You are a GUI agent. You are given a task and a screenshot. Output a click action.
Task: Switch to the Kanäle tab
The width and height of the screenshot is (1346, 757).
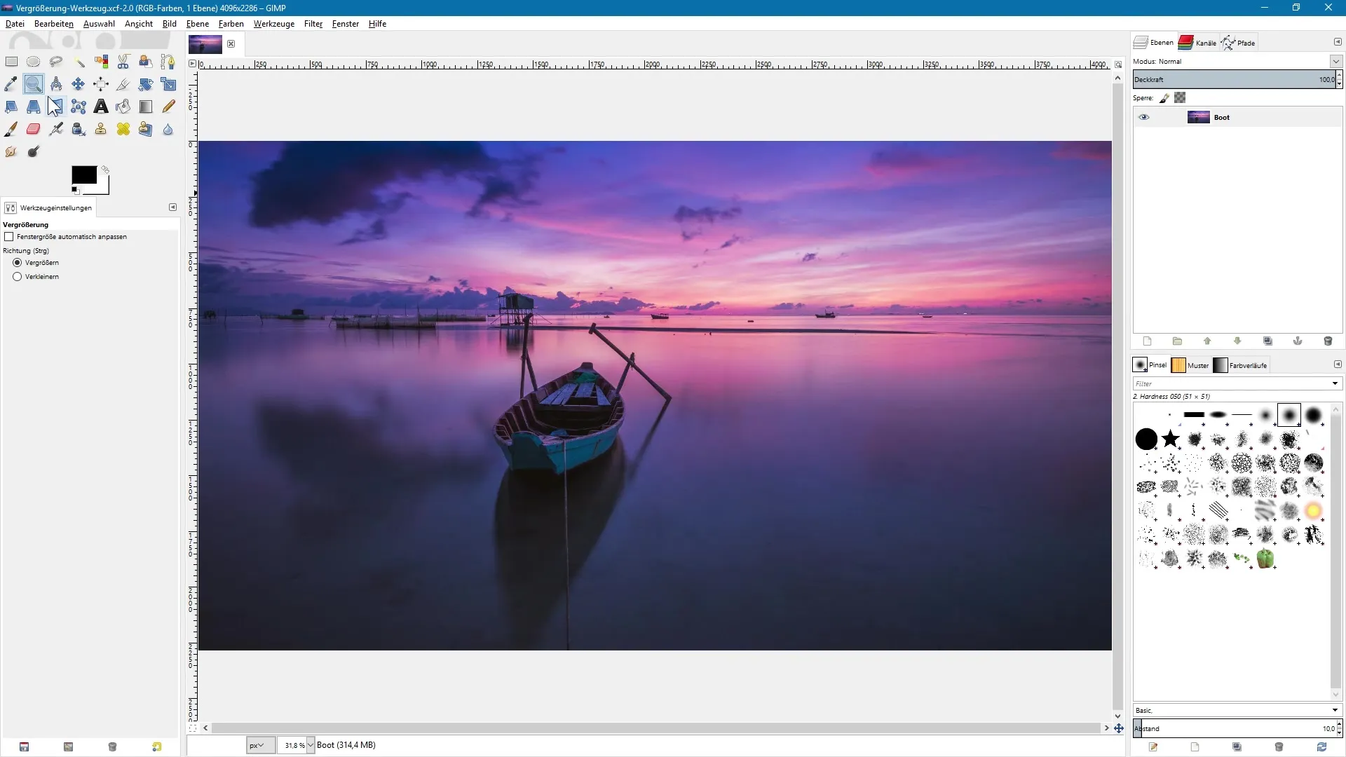[x=1197, y=43]
